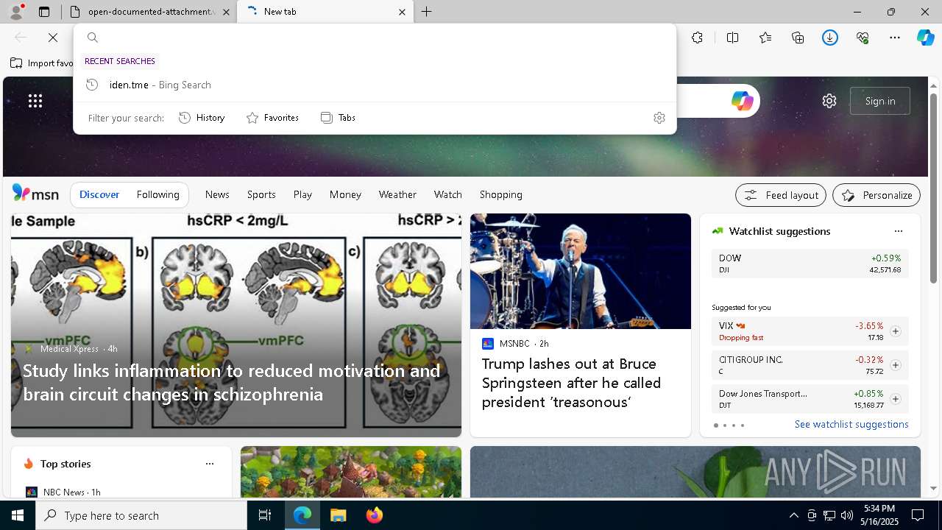Open the Edge profile icon
The image size is (942, 530).
click(16, 12)
